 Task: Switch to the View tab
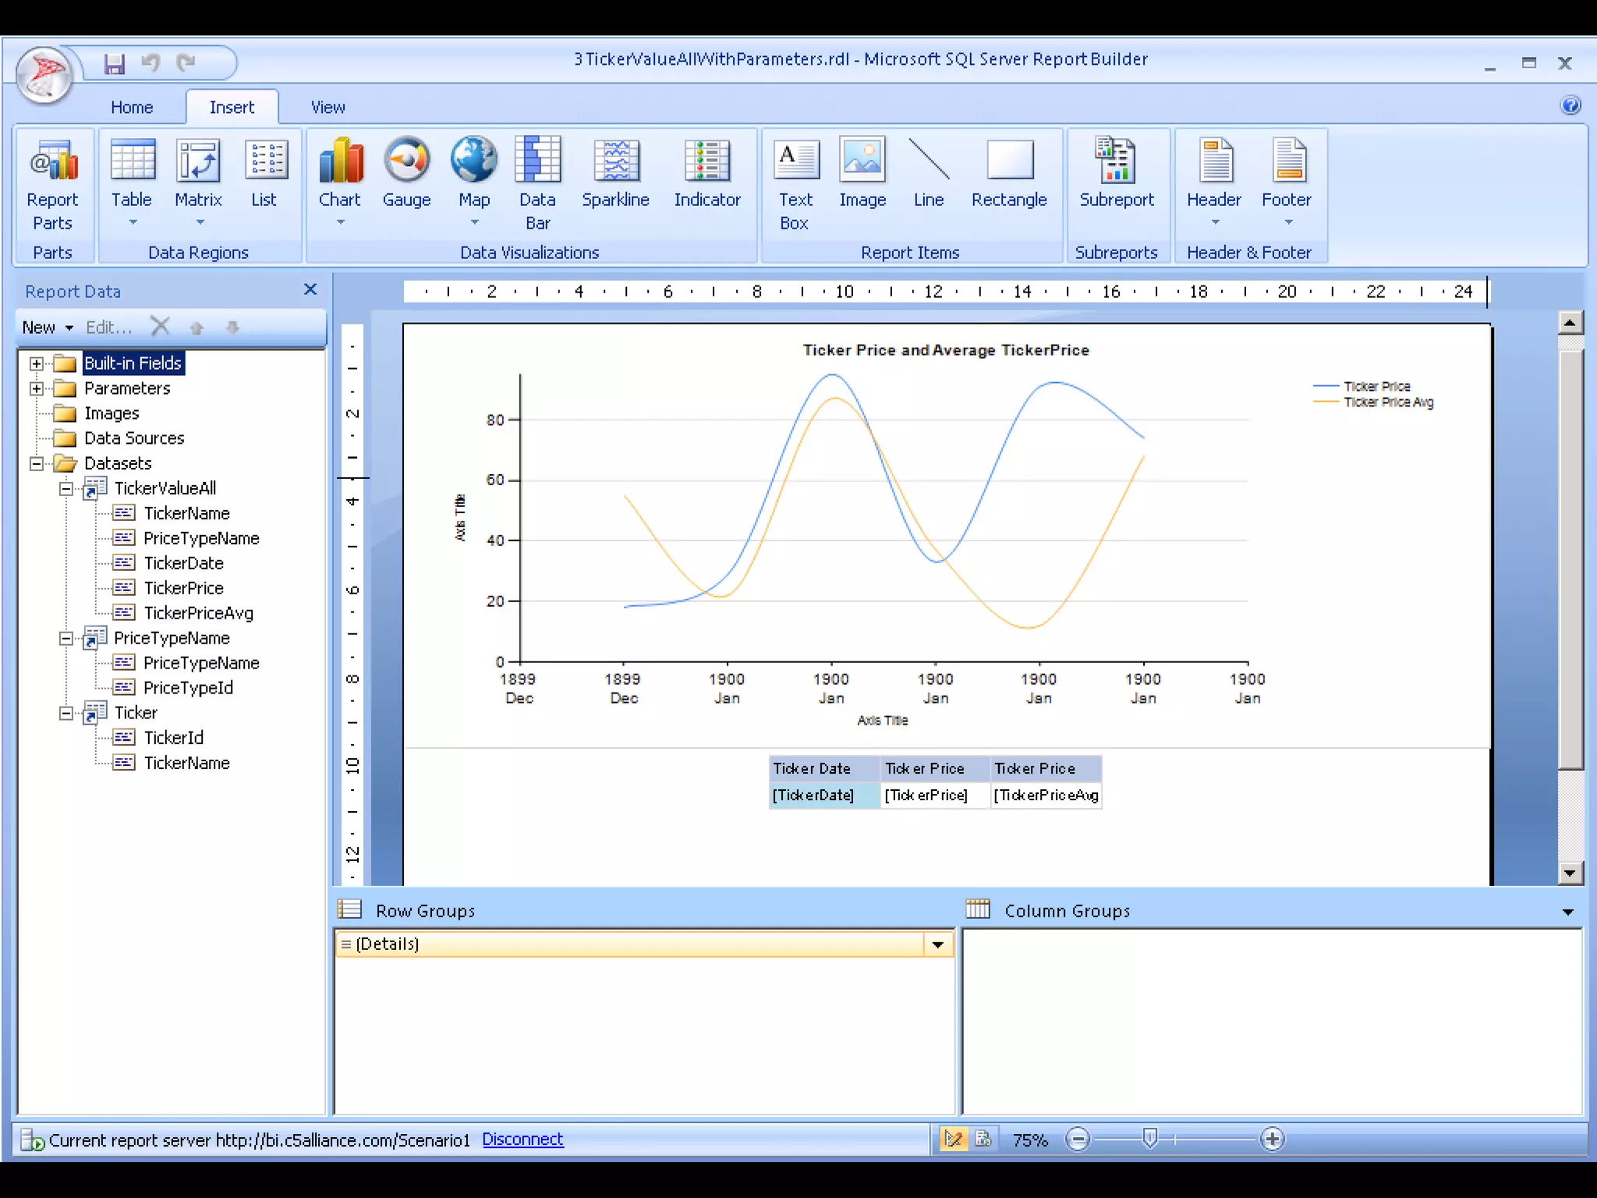coord(328,108)
